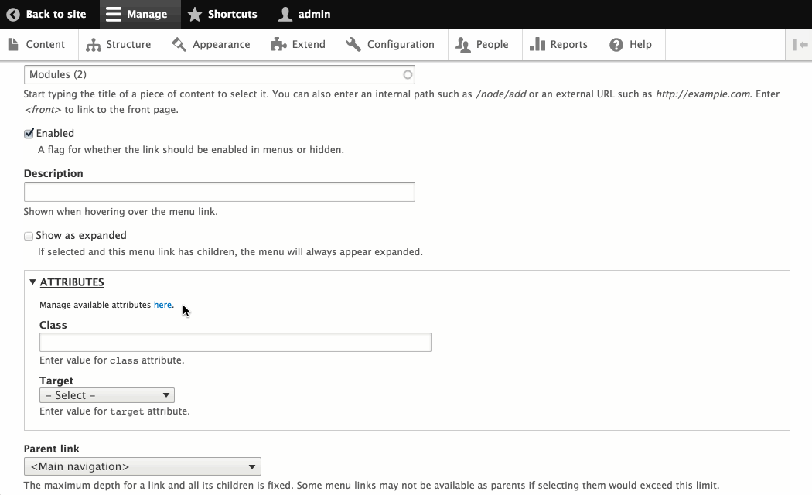This screenshot has height=495, width=812.
Task: Toggle toolbar orientation with collapse icon
Action: point(800,45)
